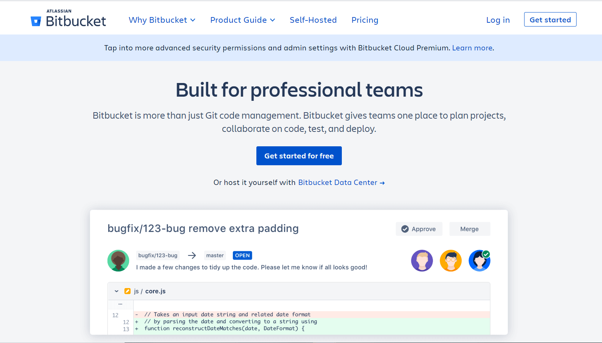Click the Merge button on pull request
Image resolution: width=602 pixels, height=343 pixels.
(x=469, y=229)
